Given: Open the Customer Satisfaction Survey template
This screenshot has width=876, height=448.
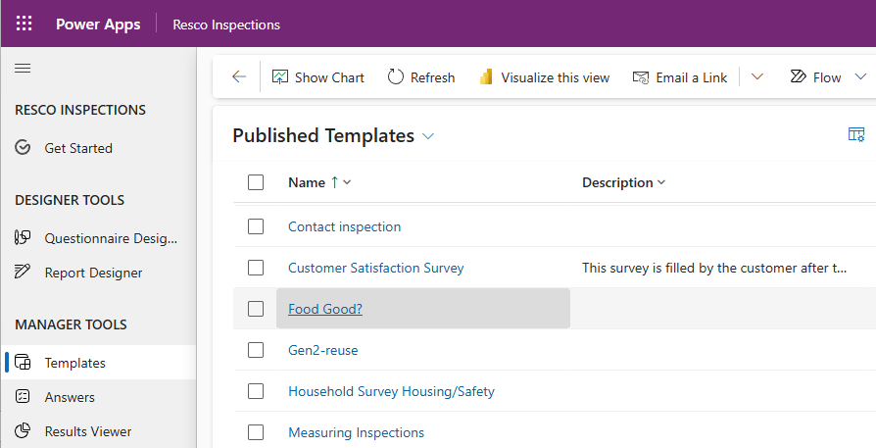Looking at the screenshot, I should click(375, 268).
